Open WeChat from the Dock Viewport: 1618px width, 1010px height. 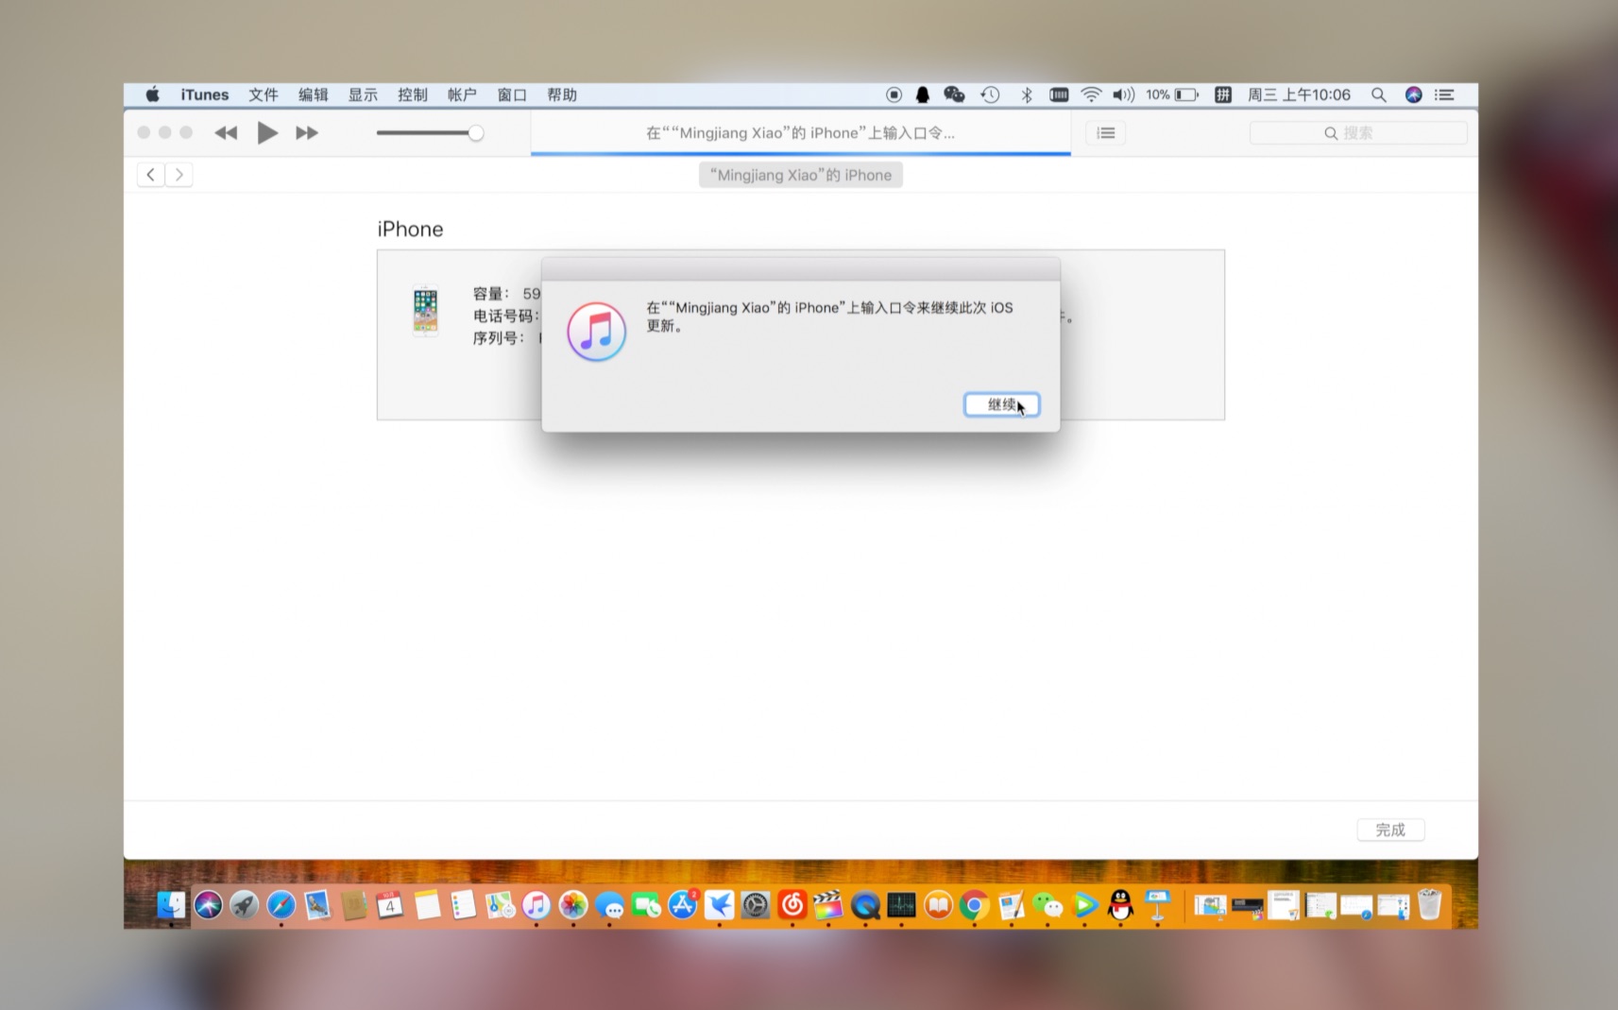(1047, 905)
